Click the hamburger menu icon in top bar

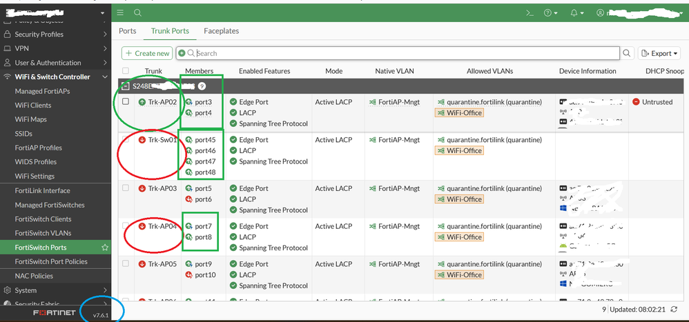tap(121, 12)
